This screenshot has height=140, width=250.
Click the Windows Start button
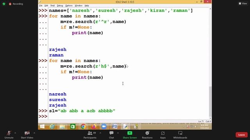click(x=42, y=126)
